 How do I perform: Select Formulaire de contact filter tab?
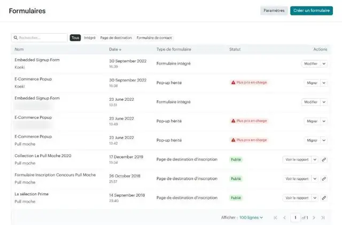[x=154, y=38]
